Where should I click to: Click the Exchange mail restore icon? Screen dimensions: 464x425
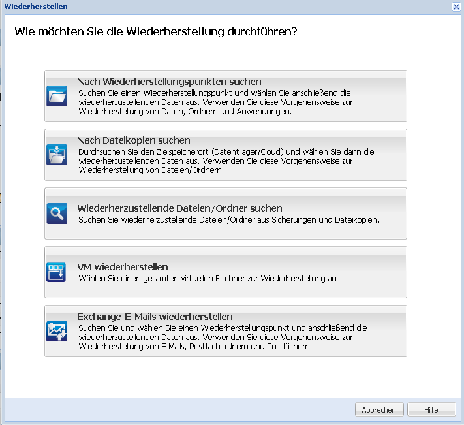pyautogui.click(x=57, y=331)
